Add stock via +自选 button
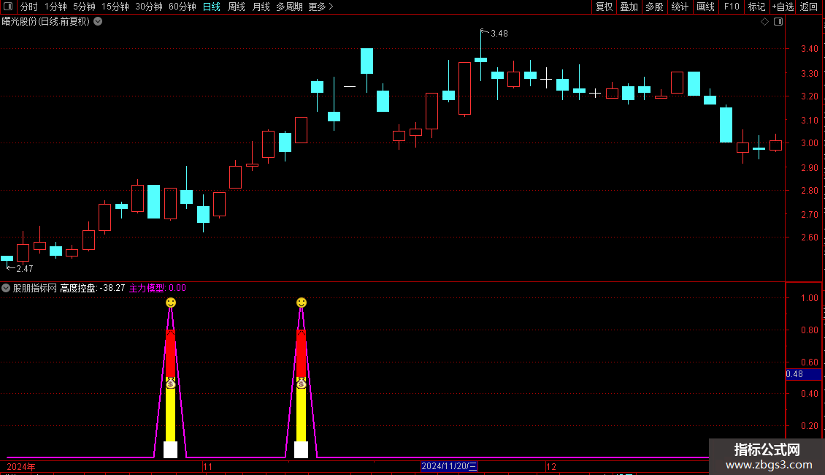Screen dimensions: 825x475 click(x=783, y=7)
